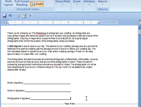141x107 pixels.
Task: Click the tab selector L icon on ruler
Action: [x=4, y=22]
